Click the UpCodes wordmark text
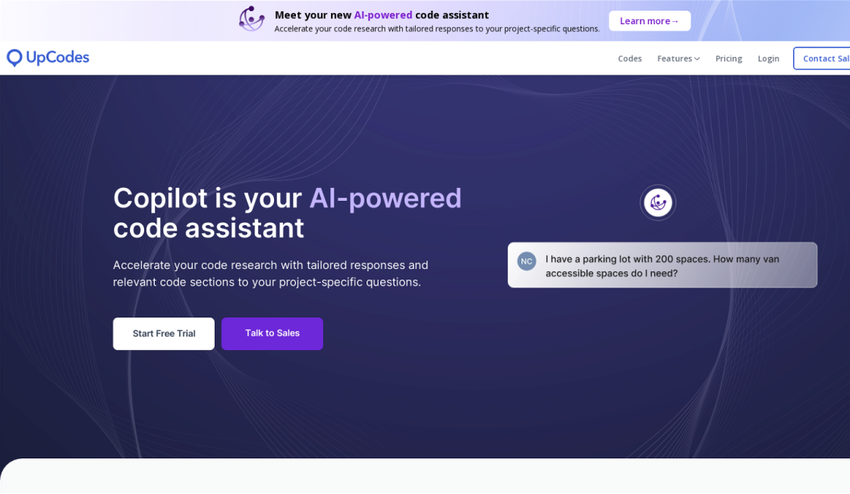The height and width of the screenshot is (494, 850). [x=58, y=58]
